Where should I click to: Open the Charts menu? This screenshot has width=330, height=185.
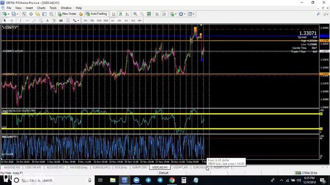41,8
